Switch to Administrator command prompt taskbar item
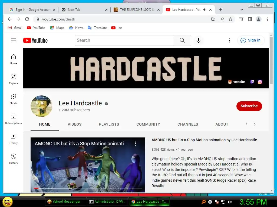Screen dimensions: 277x207 (107, 202)
